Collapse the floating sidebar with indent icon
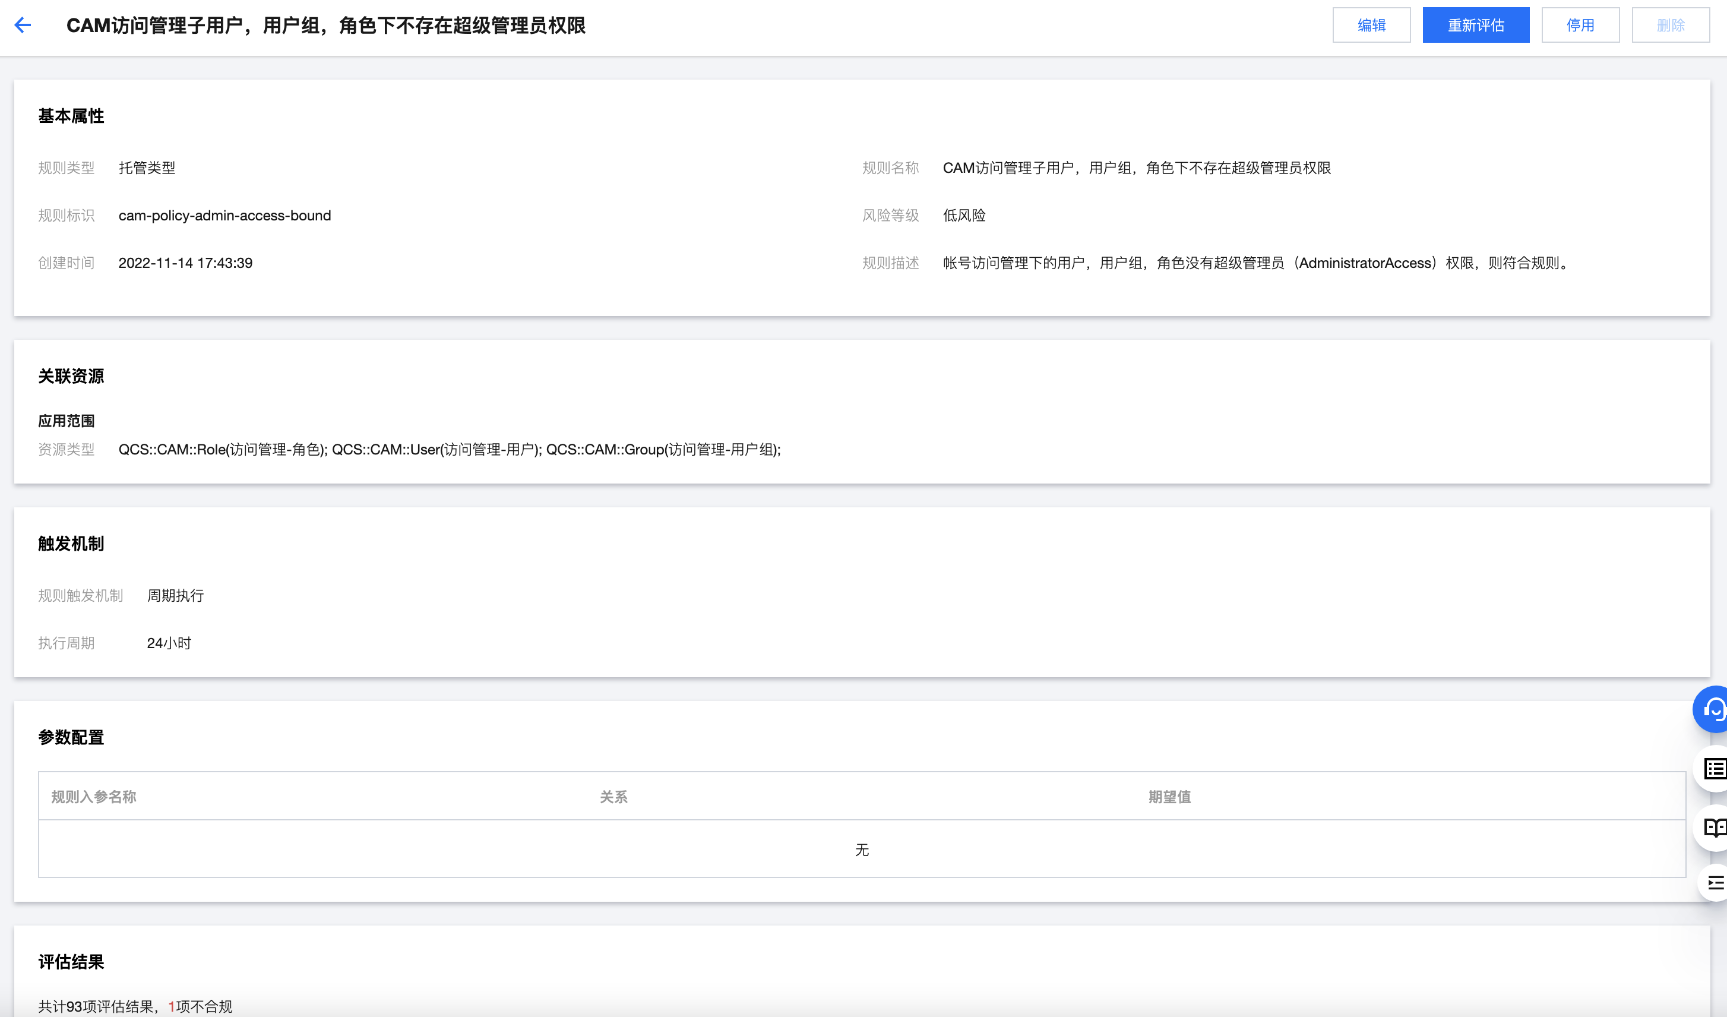The height and width of the screenshot is (1017, 1727). 1714,883
